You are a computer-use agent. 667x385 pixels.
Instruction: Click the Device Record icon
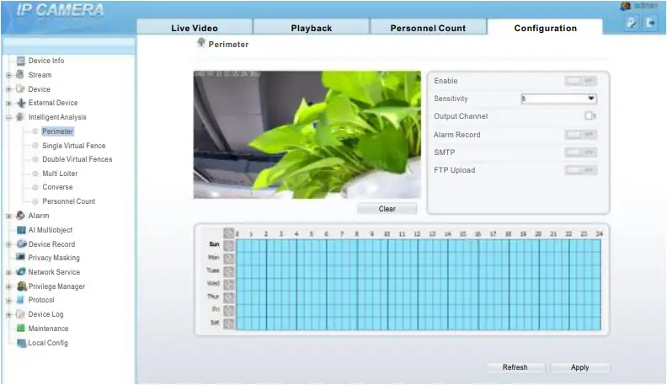tap(21, 244)
